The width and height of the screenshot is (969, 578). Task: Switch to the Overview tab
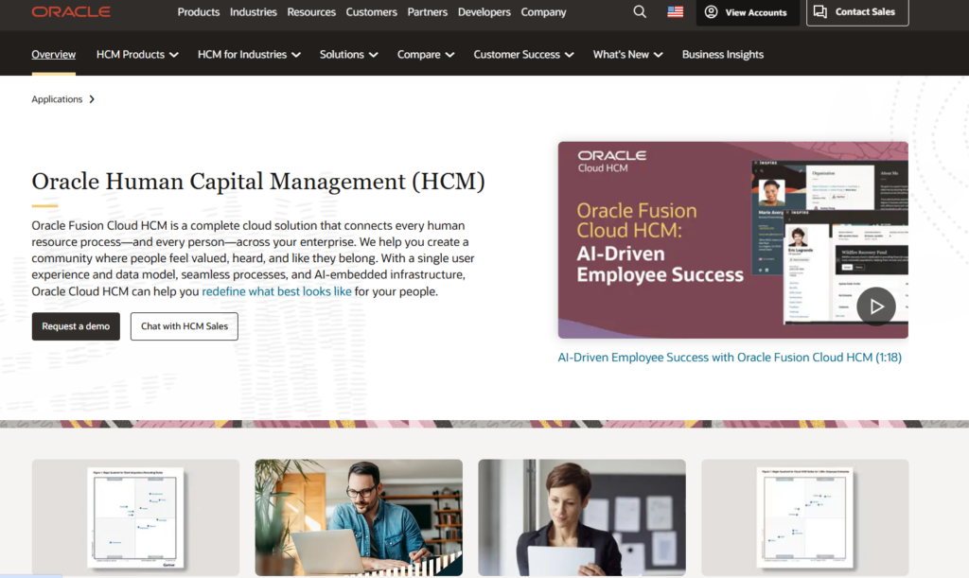(x=54, y=55)
